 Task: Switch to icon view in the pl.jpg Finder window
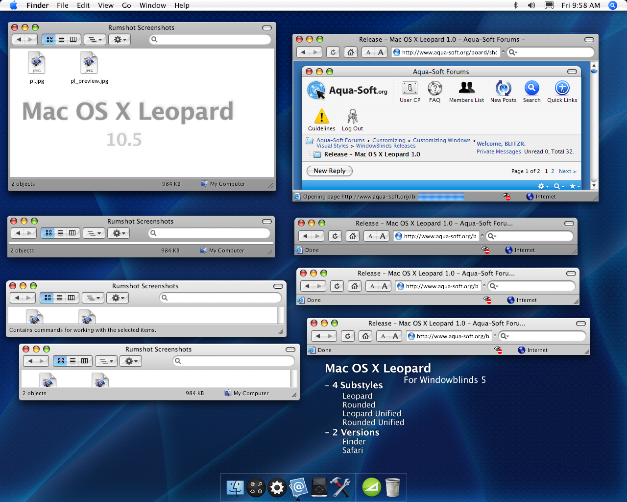click(49, 39)
